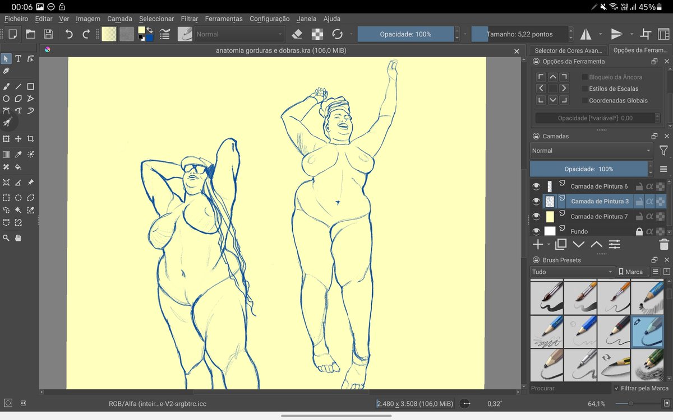Image resolution: width=673 pixels, height=420 pixels.
Task: Click the Procurar brush search field
Action: (569, 388)
